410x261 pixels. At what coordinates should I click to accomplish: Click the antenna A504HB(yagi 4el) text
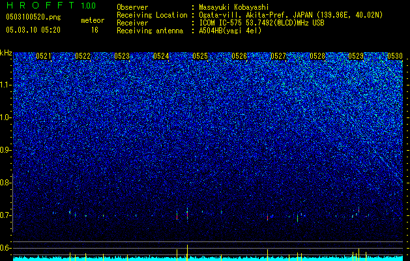click(230, 31)
